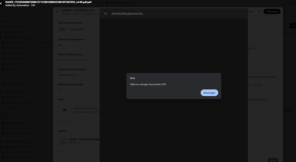
Task: Click Add file under arquivo
Action: pyautogui.click(x=62, y=151)
